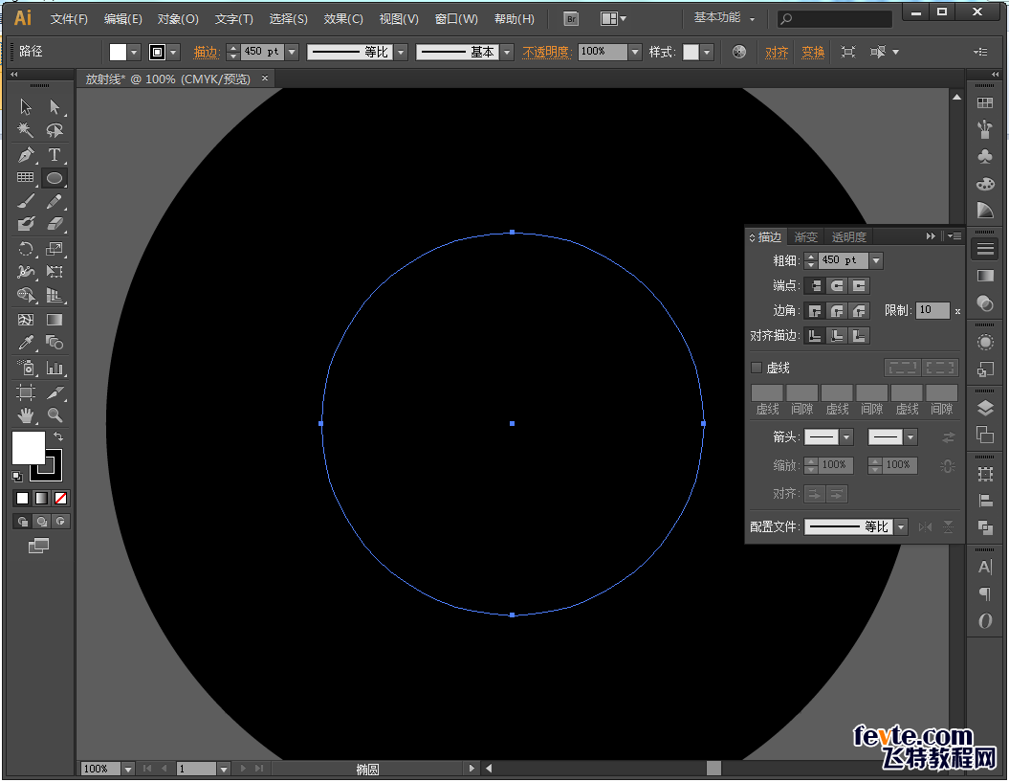Select the Eraser tool
Screen dimensions: 1009x782
tap(55, 224)
